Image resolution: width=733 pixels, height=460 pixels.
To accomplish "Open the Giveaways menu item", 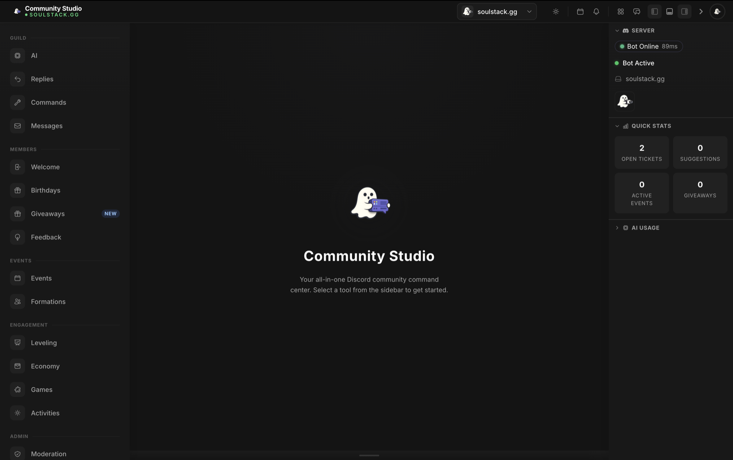I will (65, 214).
